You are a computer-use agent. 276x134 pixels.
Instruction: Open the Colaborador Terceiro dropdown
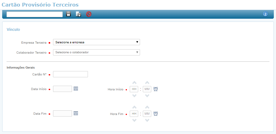96,52
